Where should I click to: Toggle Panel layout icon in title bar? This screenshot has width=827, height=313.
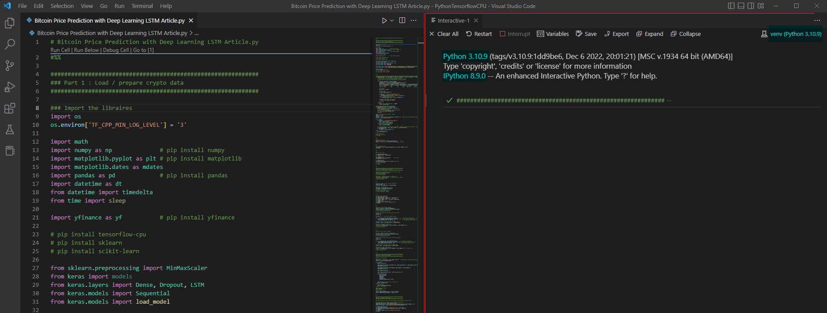tap(741, 6)
